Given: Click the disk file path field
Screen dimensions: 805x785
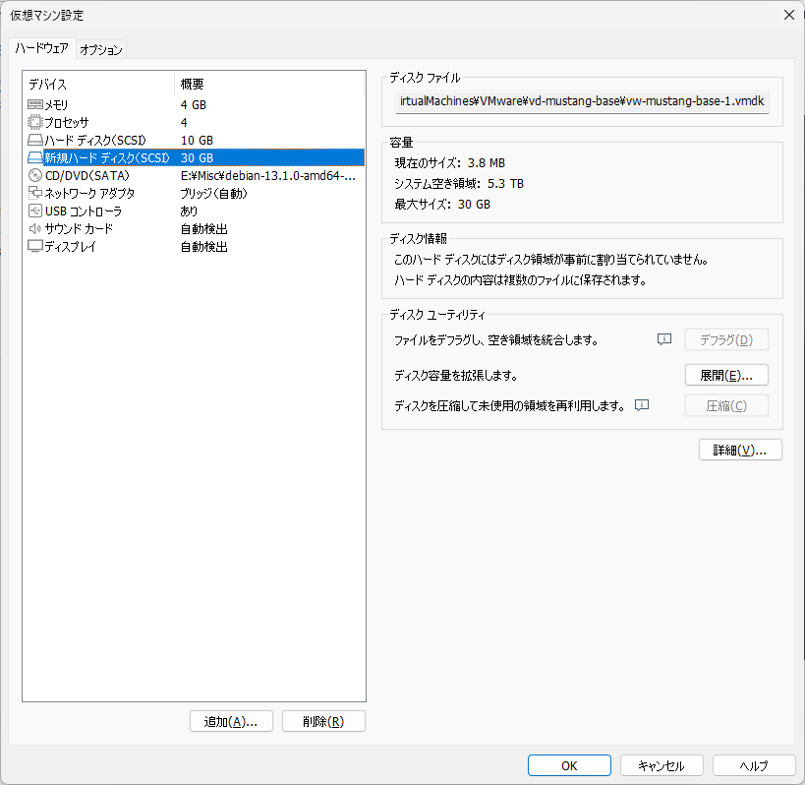Looking at the screenshot, I should [x=583, y=101].
